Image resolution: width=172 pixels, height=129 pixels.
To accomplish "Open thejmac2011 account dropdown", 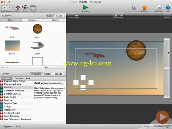I will 11,127.
